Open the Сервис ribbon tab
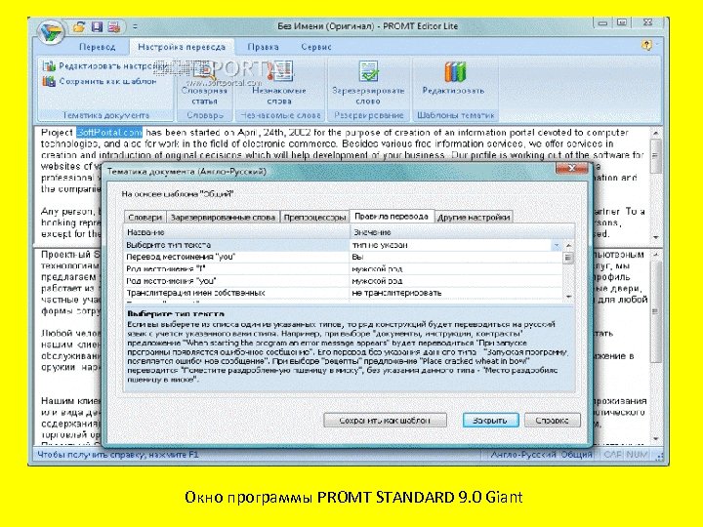The image size is (703, 527). pos(316,47)
